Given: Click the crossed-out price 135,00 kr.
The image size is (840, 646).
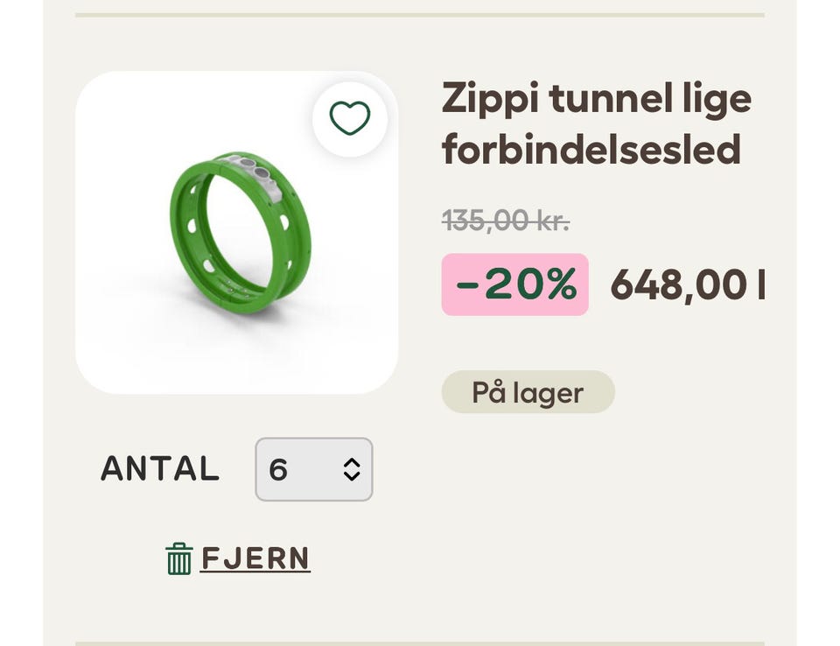Looking at the screenshot, I should pyautogui.click(x=505, y=220).
